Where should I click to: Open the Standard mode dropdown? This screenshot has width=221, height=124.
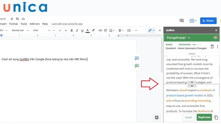click(172, 48)
